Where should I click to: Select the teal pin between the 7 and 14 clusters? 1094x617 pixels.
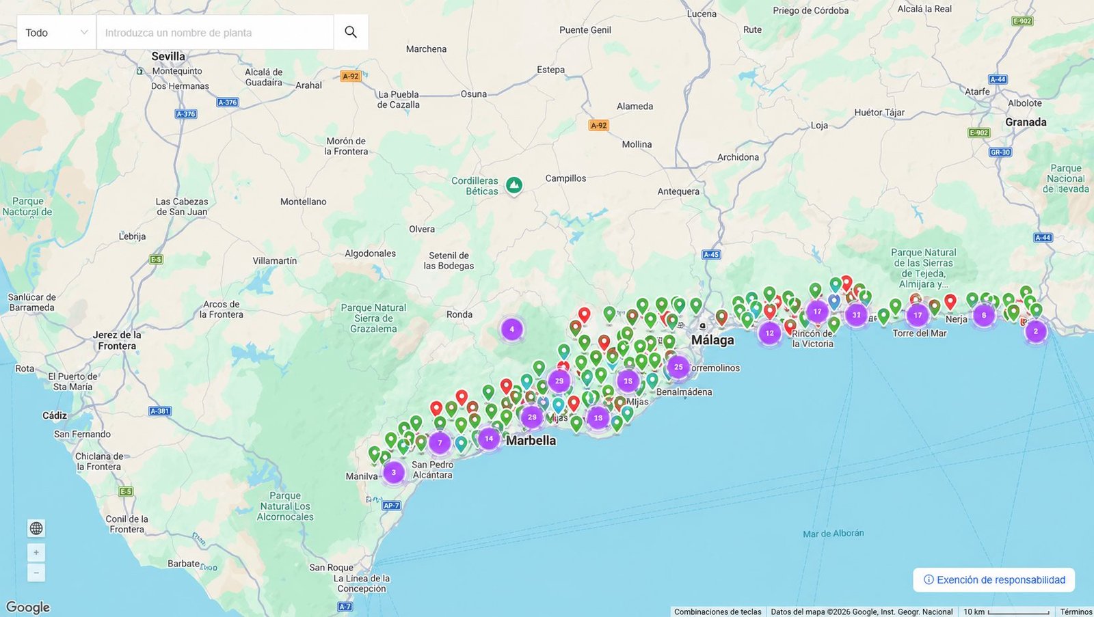[x=462, y=443]
